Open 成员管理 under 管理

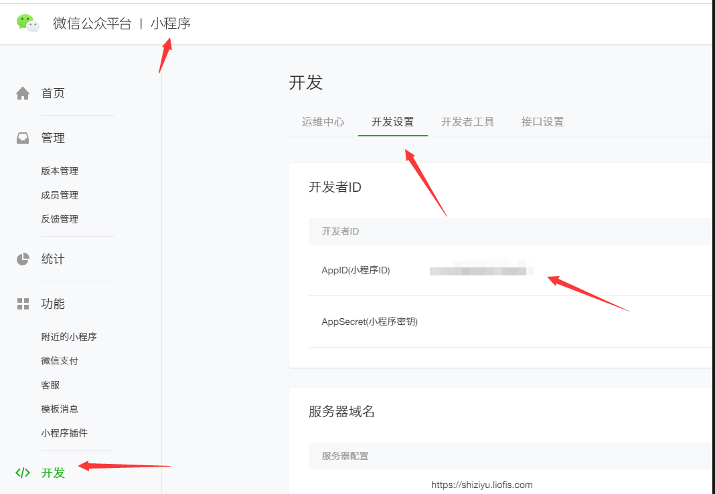(60, 195)
